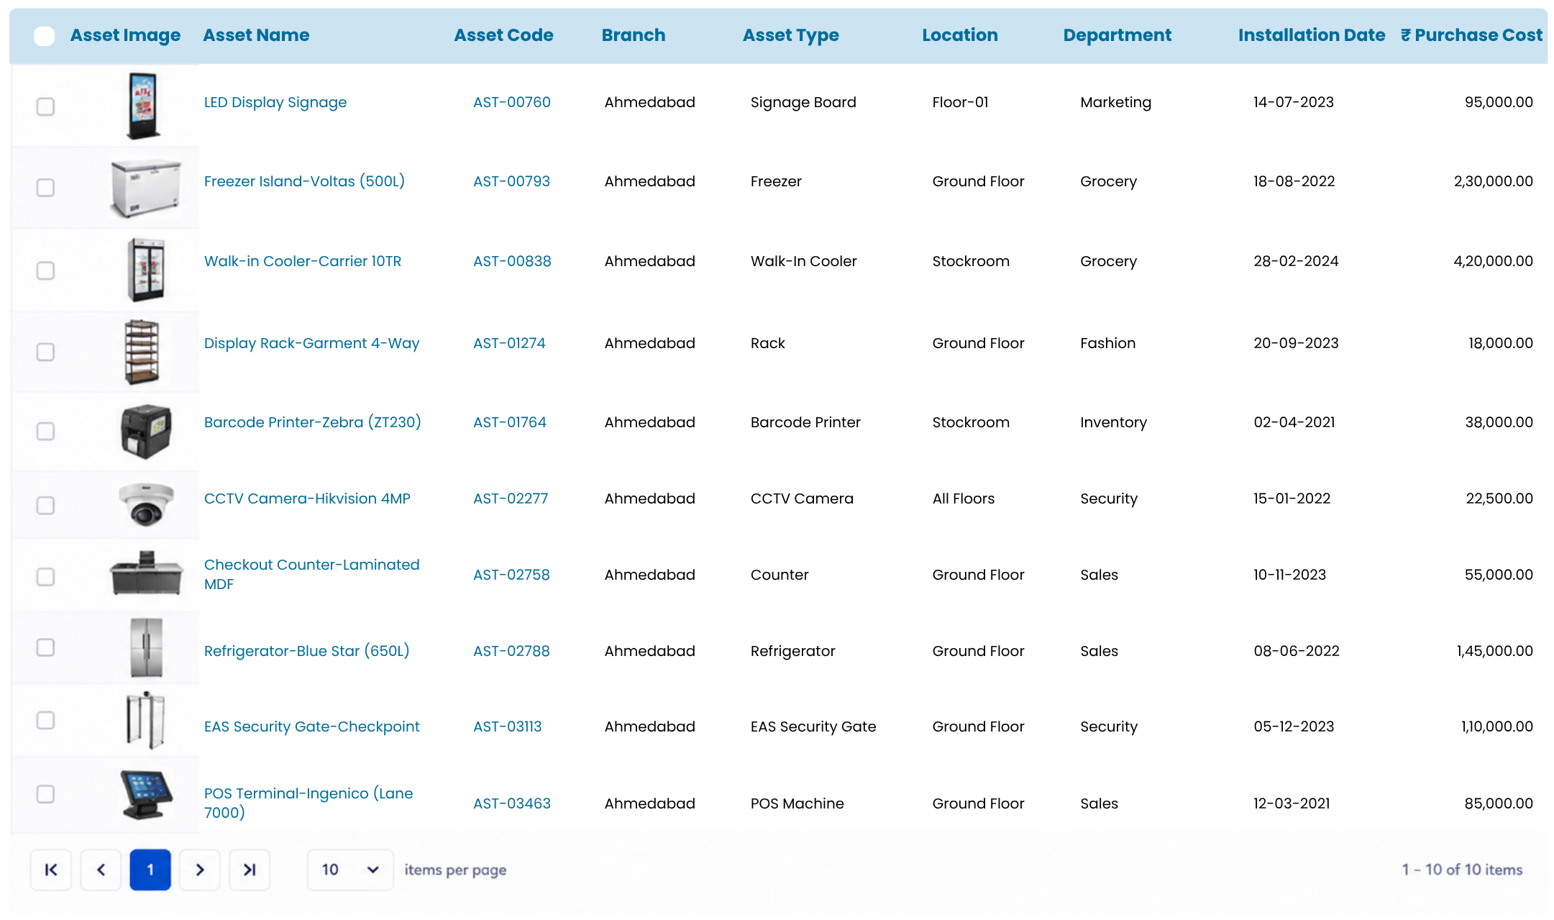The width and height of the screenshot is (1554, 920).
Task: Select the EAS Security Gate row
Action: click(x=45, y=720)
